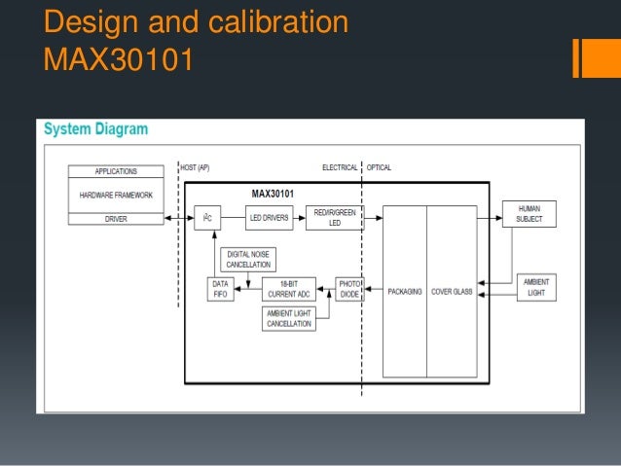Screen dimensions: 621x466
Task: Click the 'DRIVER' block
Action: tap(116, 219)
